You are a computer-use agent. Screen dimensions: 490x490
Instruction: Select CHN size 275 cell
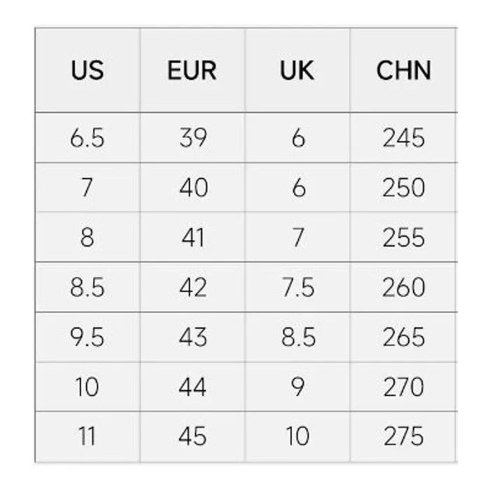coord(403,436)
